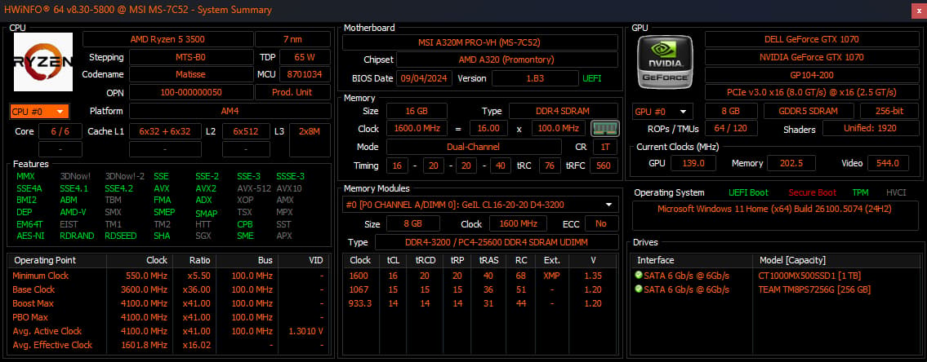927x362 pixels.
Task: Close the System Summary window
Action: [x=917, y=10]
